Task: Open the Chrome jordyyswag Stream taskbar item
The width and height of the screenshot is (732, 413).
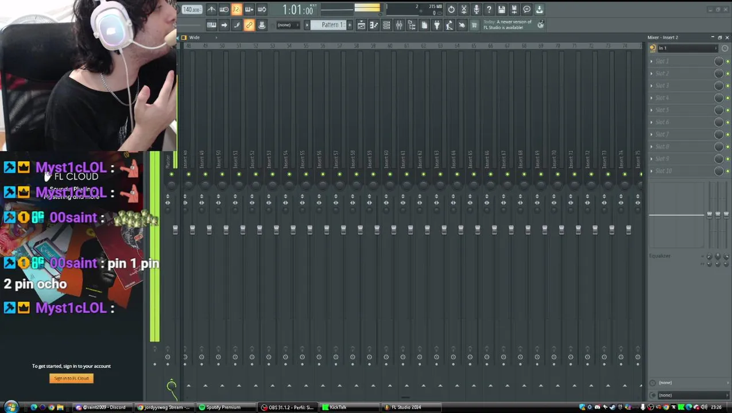Action: point(164,407)
